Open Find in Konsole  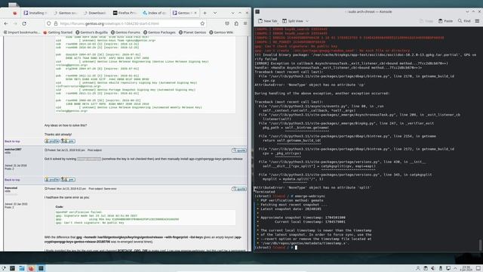[464, 21]
